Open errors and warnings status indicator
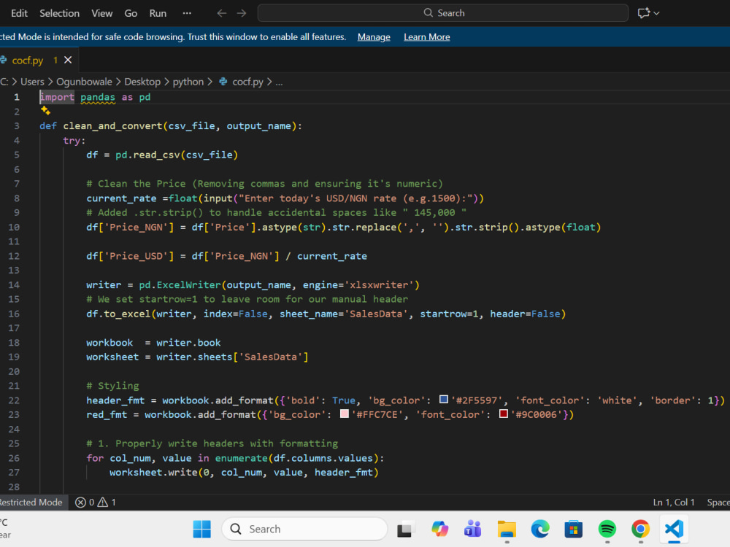The image size is (730, 547). point(96,503)
